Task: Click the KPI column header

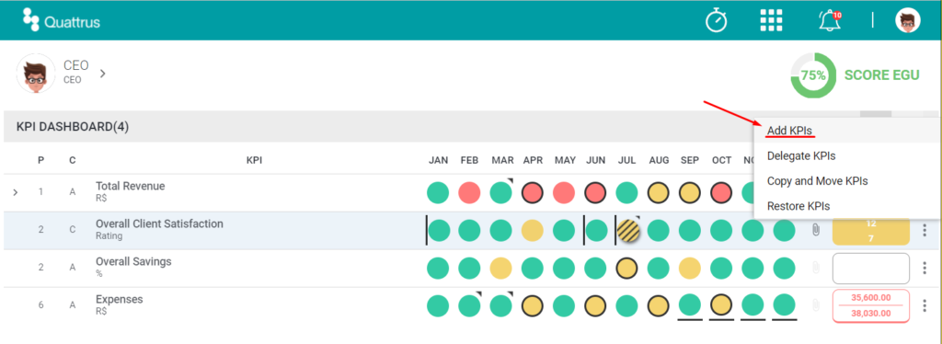Action: click(x=254, y=160)
